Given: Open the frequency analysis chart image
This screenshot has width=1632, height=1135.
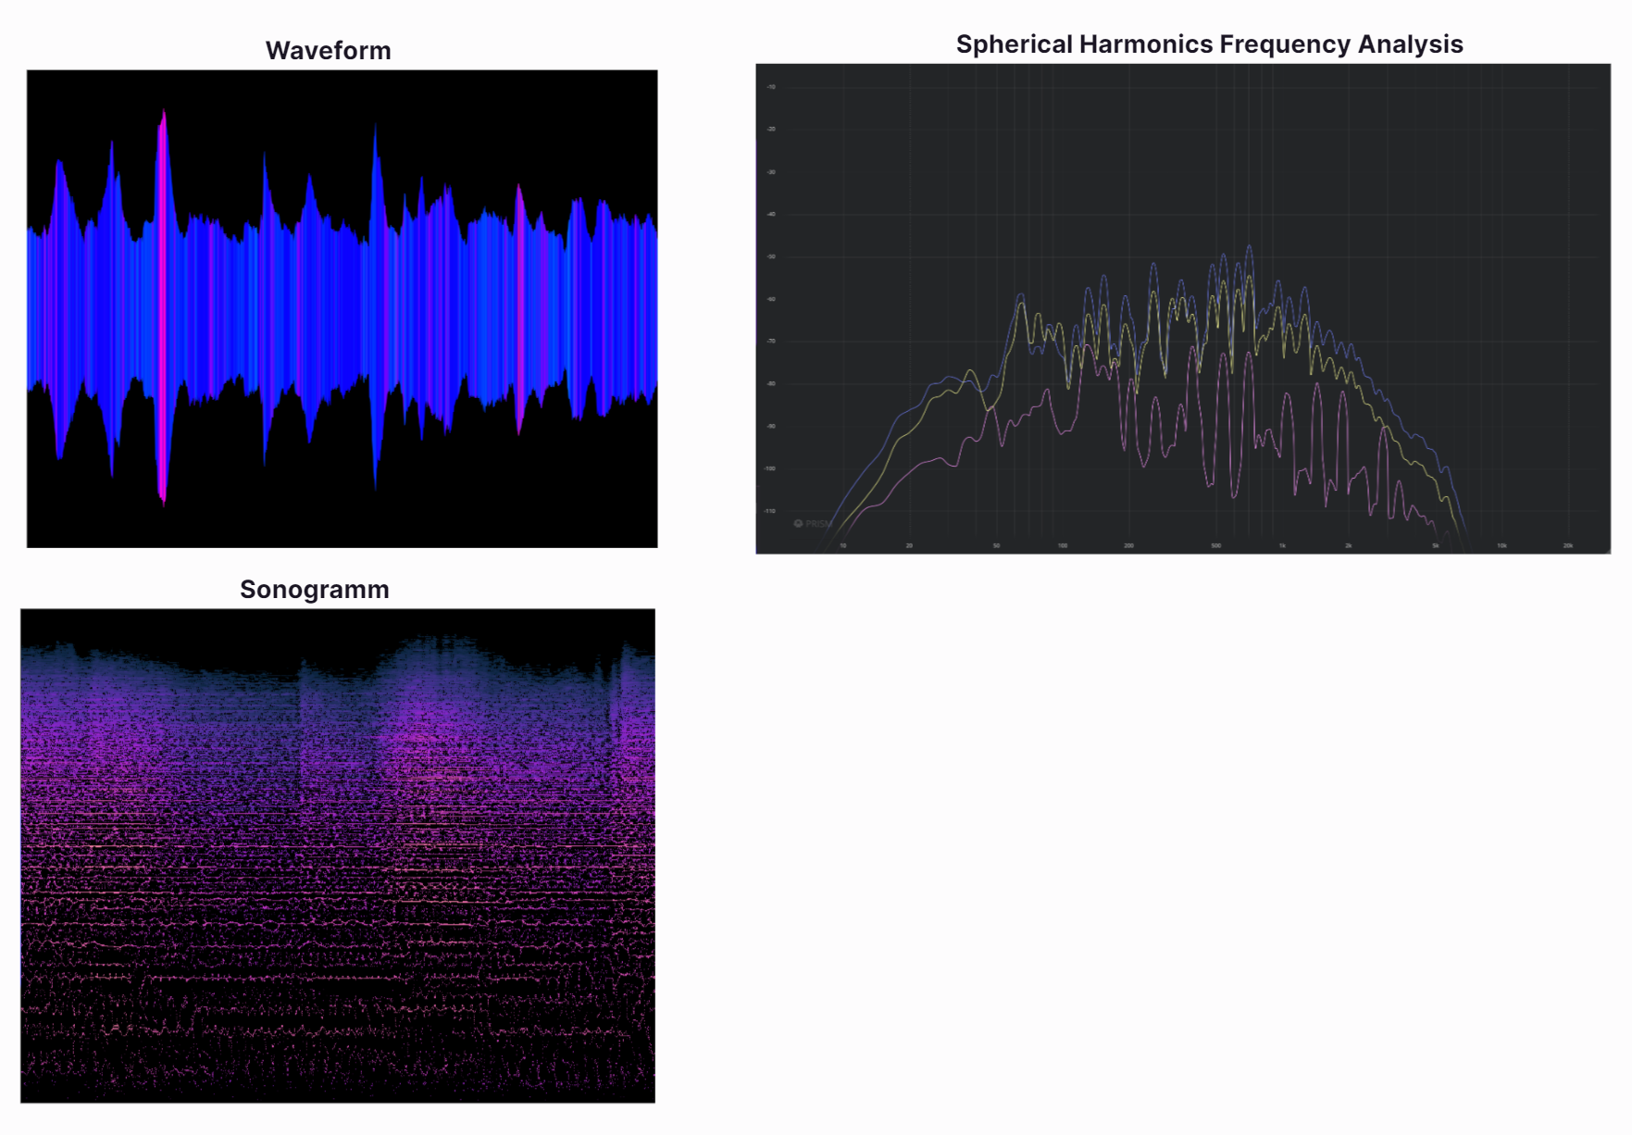Looking at the screenshot, I should [x=1182, y=308].
